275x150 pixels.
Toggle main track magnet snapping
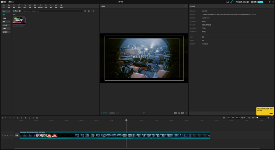229,117
